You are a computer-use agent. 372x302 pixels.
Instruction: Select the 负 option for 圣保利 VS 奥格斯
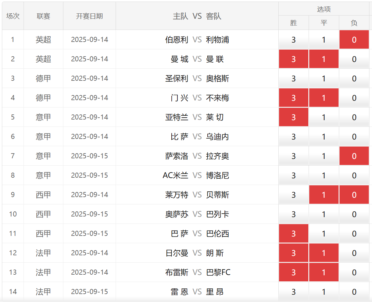354,79
